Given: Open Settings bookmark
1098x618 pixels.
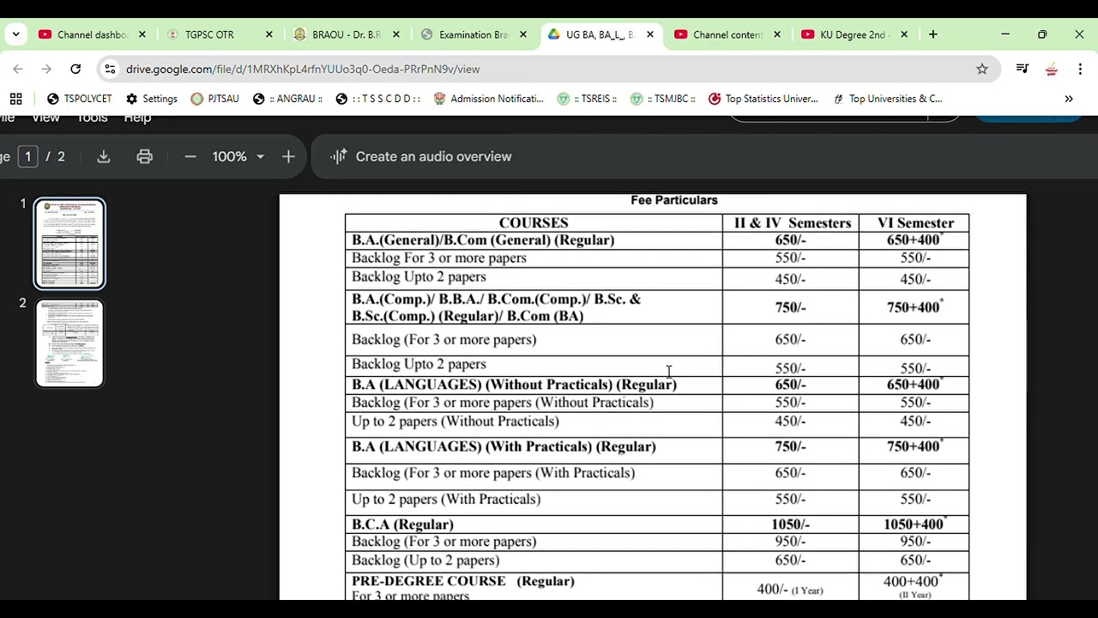Looking at the screenshot, I should coord(152,99).
